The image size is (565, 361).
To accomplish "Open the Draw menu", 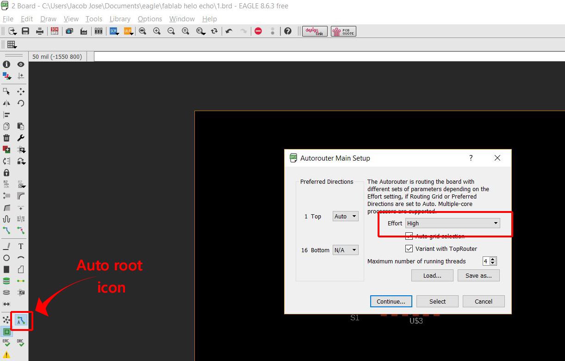I will (x=48, y=19).
